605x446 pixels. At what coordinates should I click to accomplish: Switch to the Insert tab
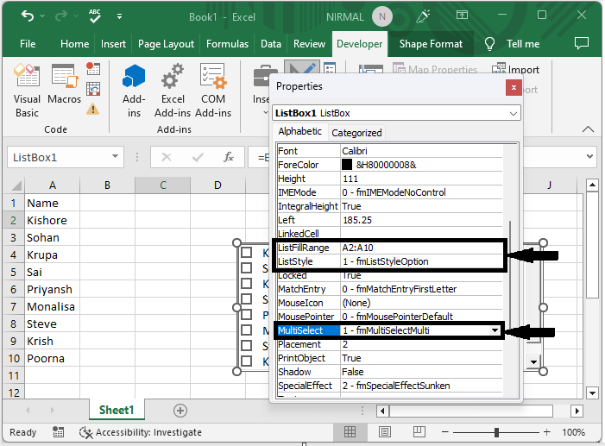(x=113, y=44)
